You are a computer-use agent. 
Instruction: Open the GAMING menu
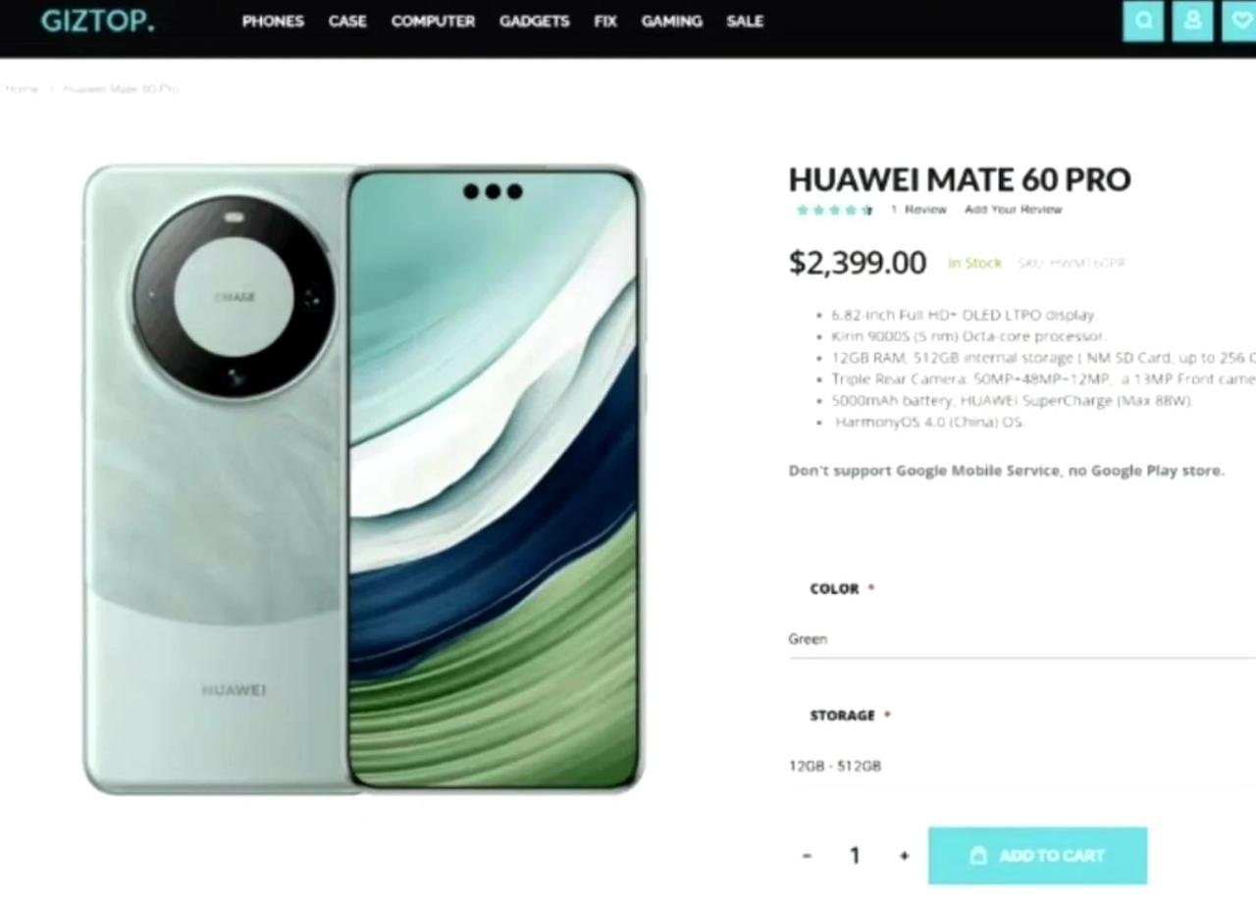671,21
